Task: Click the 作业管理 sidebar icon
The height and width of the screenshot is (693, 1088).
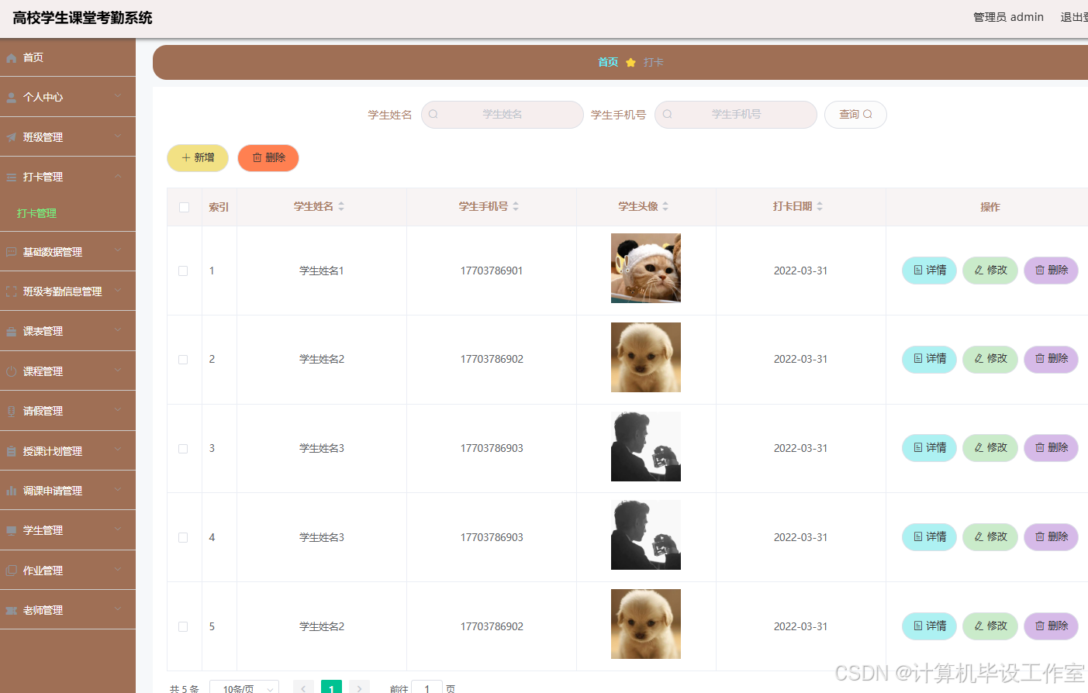Action: [x=12, y=571]
